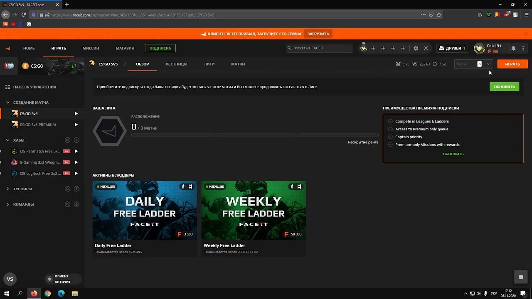This screenshot has height=299, width=532.
Task: Open the three-dot account menu
Action: (x=523, y=48)
